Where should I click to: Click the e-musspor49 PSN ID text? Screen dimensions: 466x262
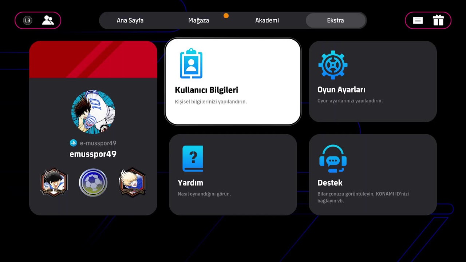point(98,143)
